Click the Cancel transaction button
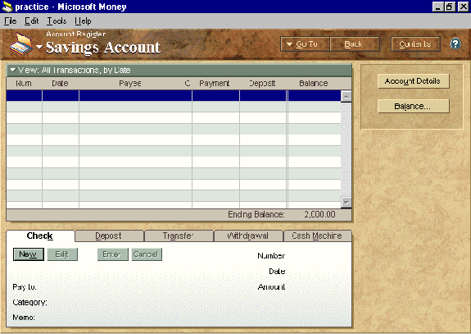 pyautogui.click(x=147, y=254)
